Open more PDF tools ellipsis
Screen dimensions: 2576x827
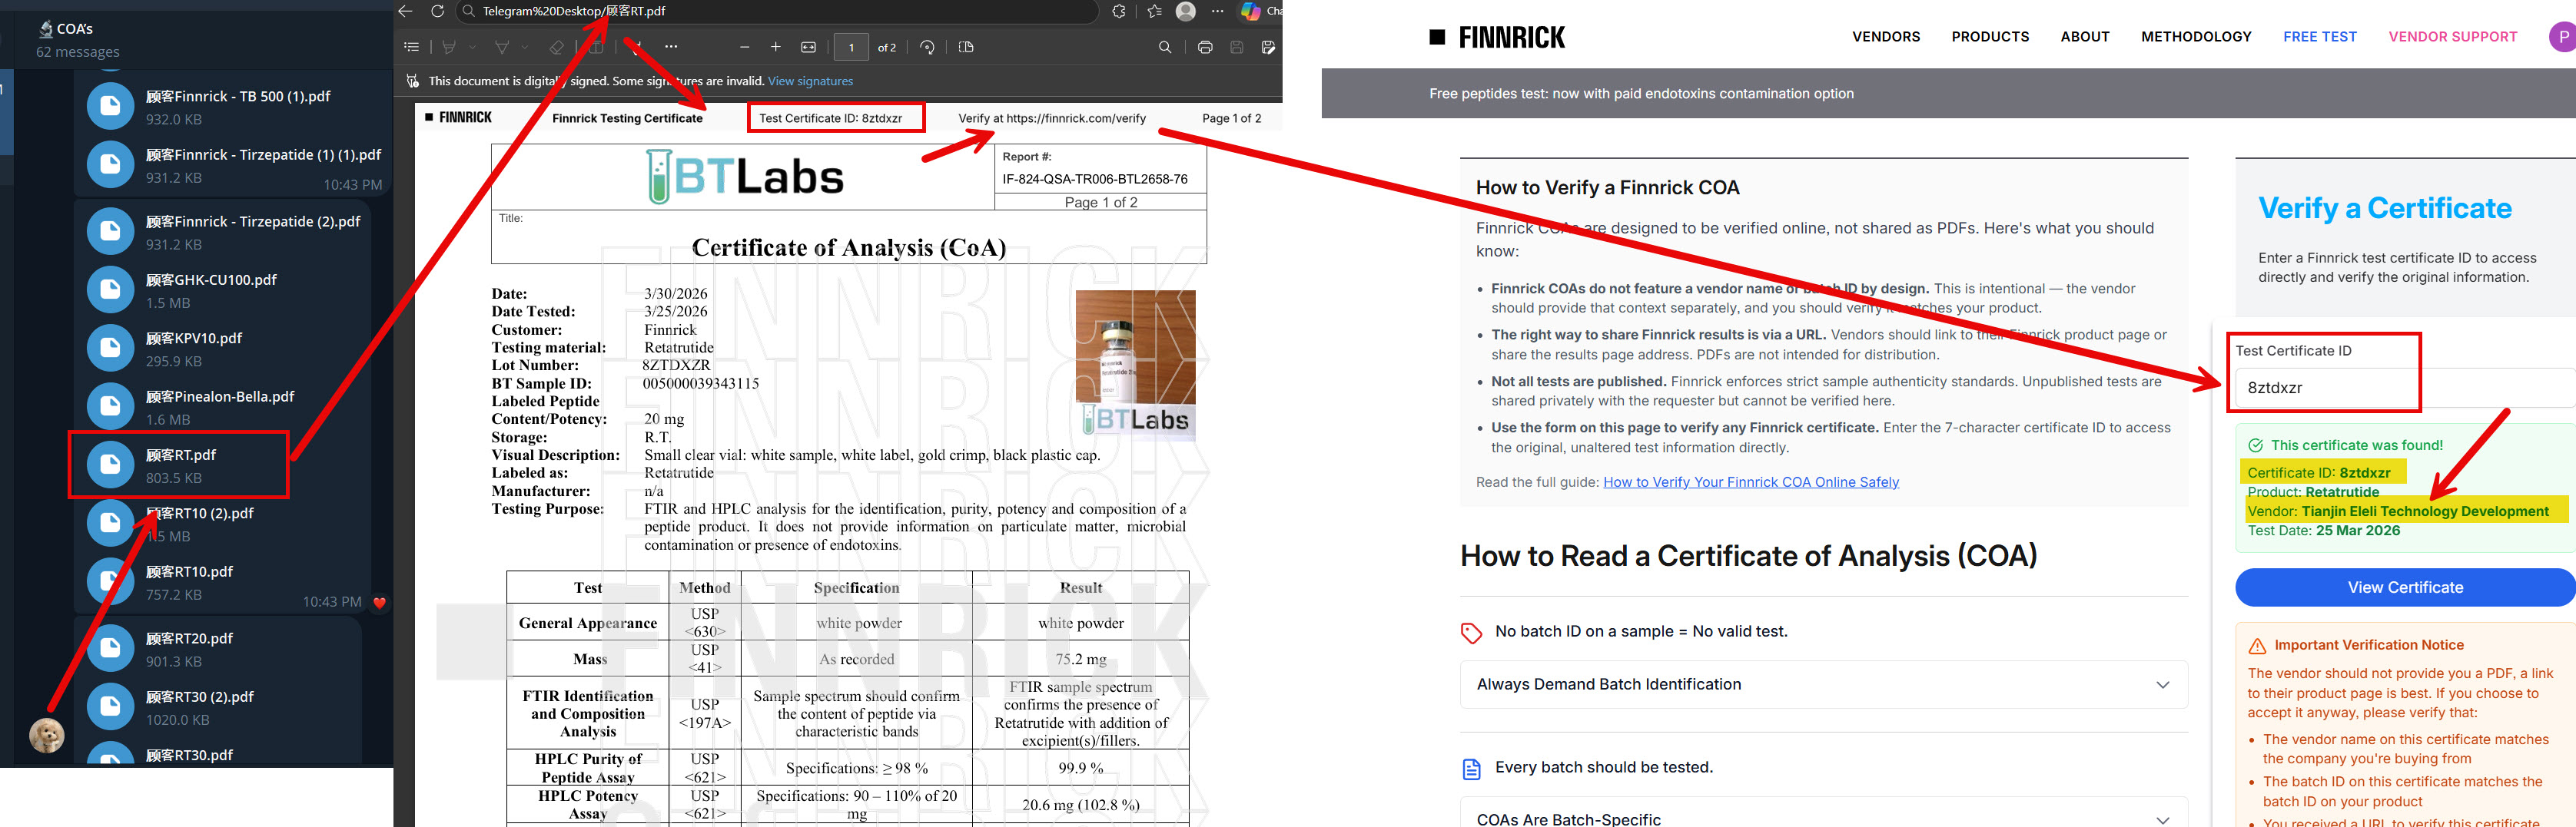click(671, 47)
